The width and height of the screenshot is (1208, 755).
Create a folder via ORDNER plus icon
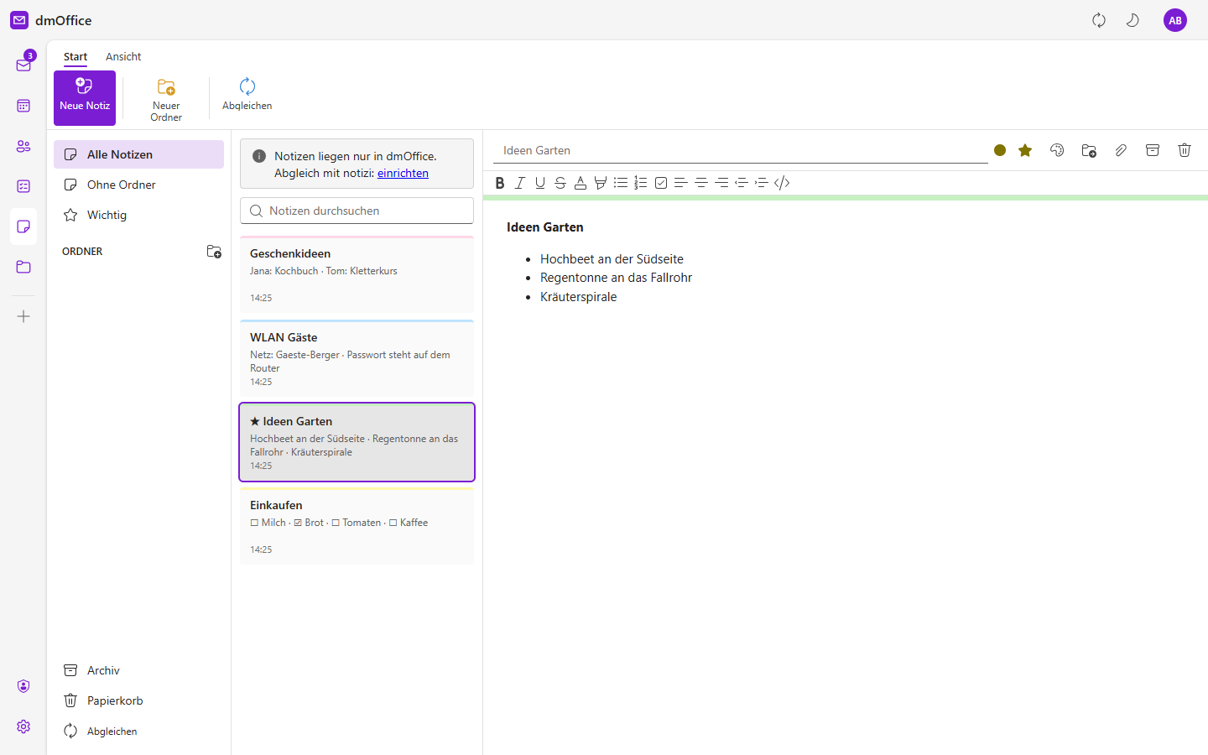(x=214, y=252)
